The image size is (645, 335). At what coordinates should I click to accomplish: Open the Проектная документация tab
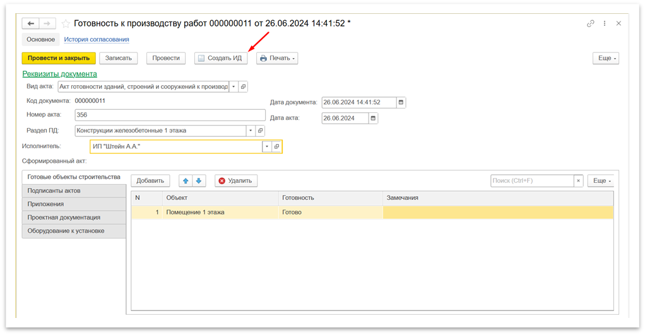coord(64,217)
